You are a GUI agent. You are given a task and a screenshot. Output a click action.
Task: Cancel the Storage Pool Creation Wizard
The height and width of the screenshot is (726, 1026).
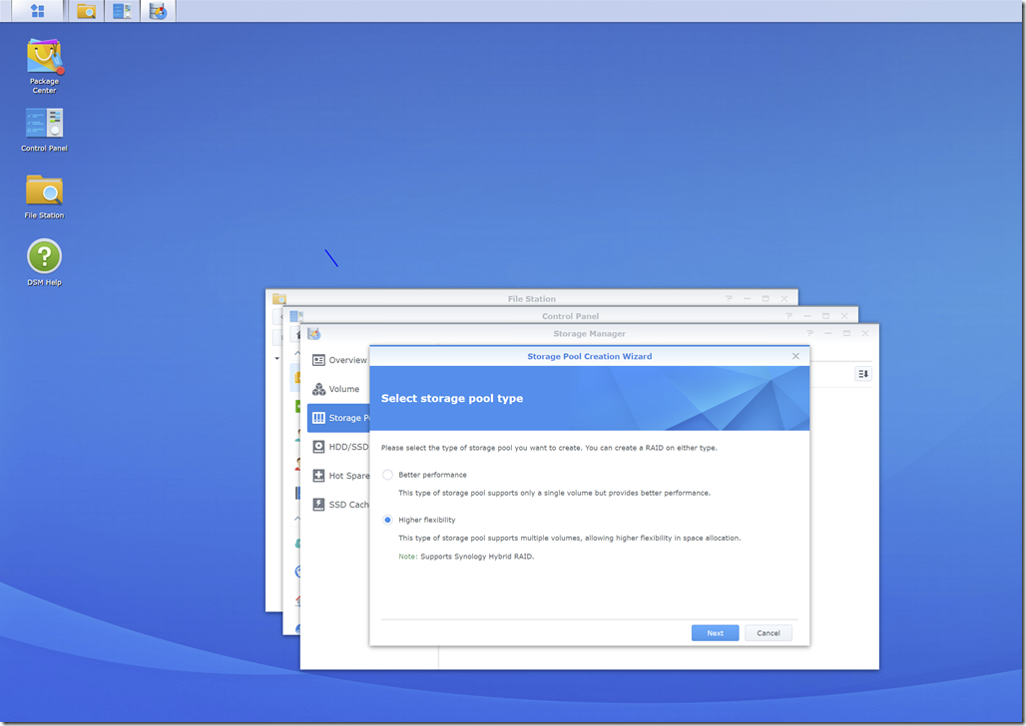click(769, 633)
